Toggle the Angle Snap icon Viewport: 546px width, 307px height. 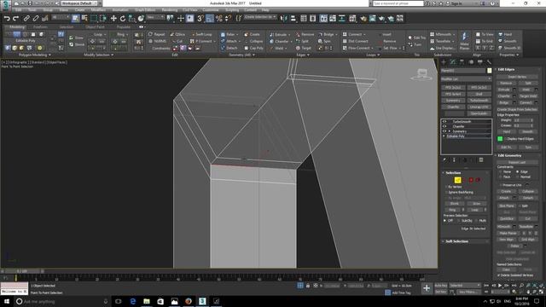point(210,19)
